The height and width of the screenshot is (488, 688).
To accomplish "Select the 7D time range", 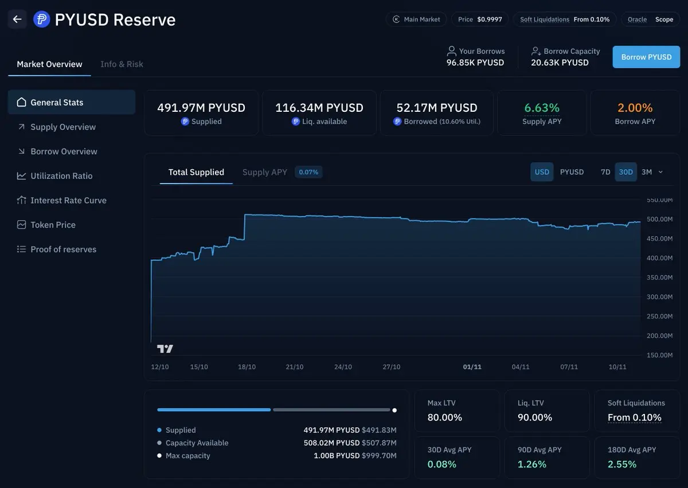I will point(605,172).
